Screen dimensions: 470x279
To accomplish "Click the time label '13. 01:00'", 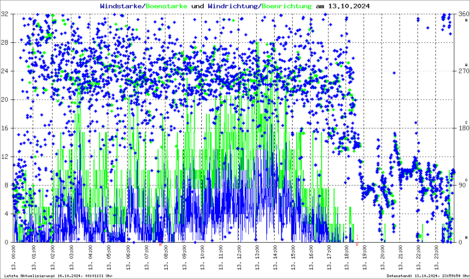I will 34,257.
